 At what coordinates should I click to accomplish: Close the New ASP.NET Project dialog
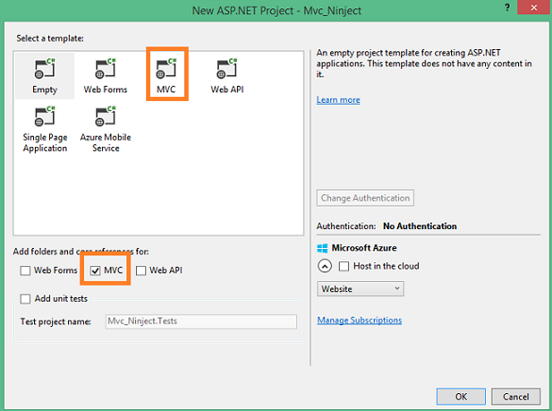534,8
